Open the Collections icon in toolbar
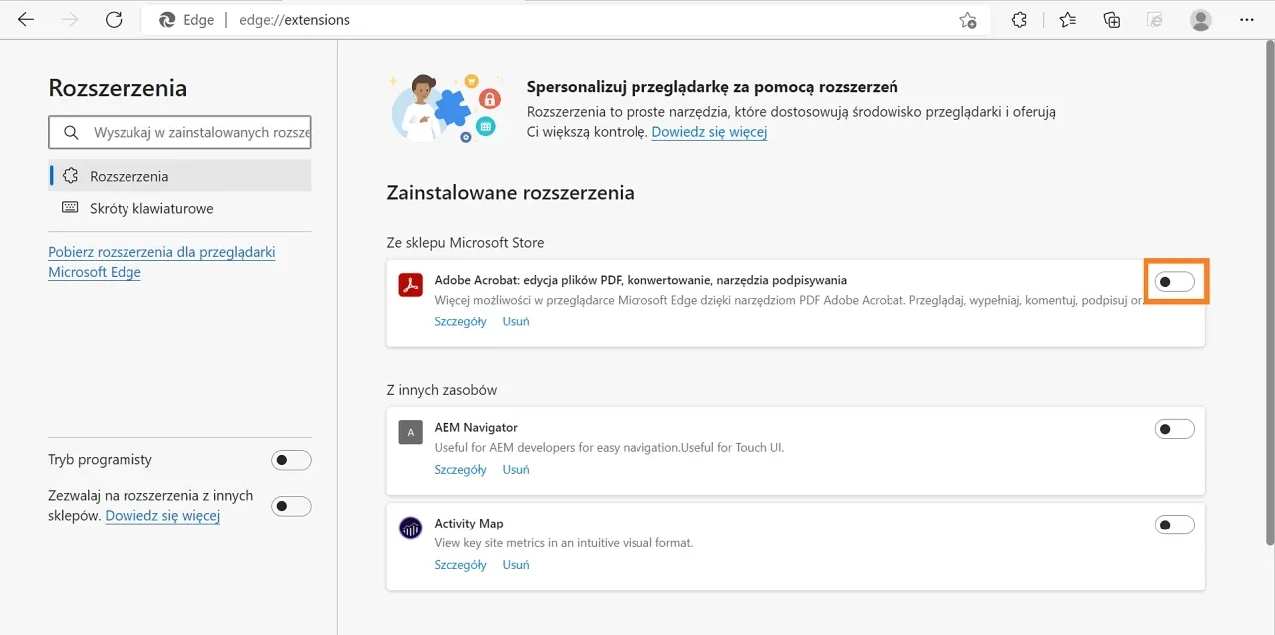 point(1111,19)
